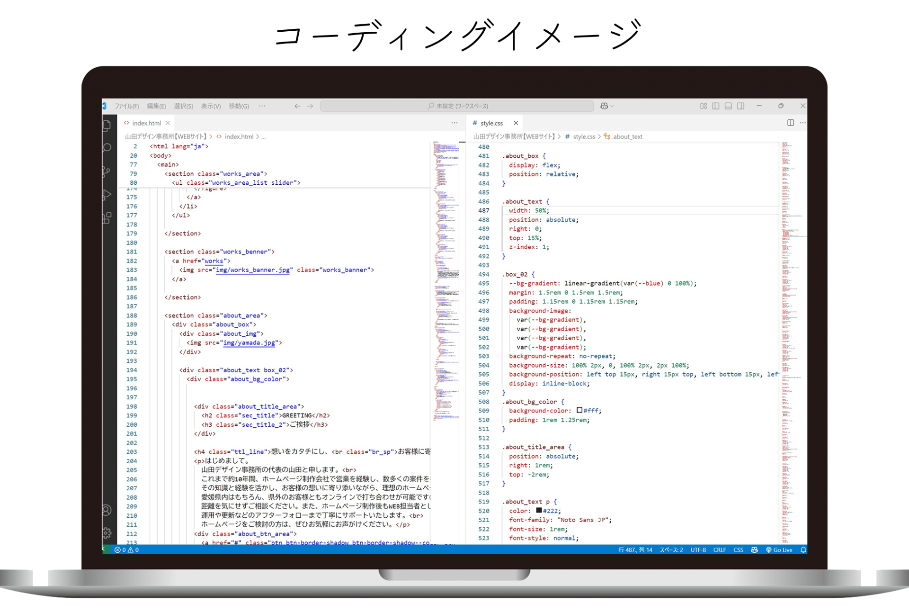Toggle the bottom panel visibility
Viewport: 909px width, 612px height.
pos(728,106)
